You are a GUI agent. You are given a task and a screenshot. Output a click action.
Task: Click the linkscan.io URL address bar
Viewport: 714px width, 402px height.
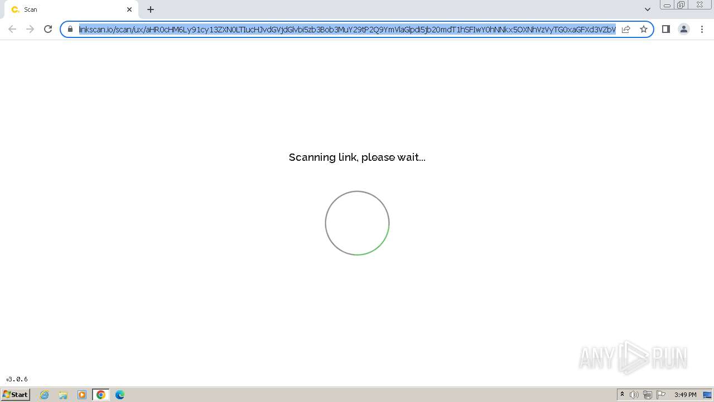click(347, 29)
